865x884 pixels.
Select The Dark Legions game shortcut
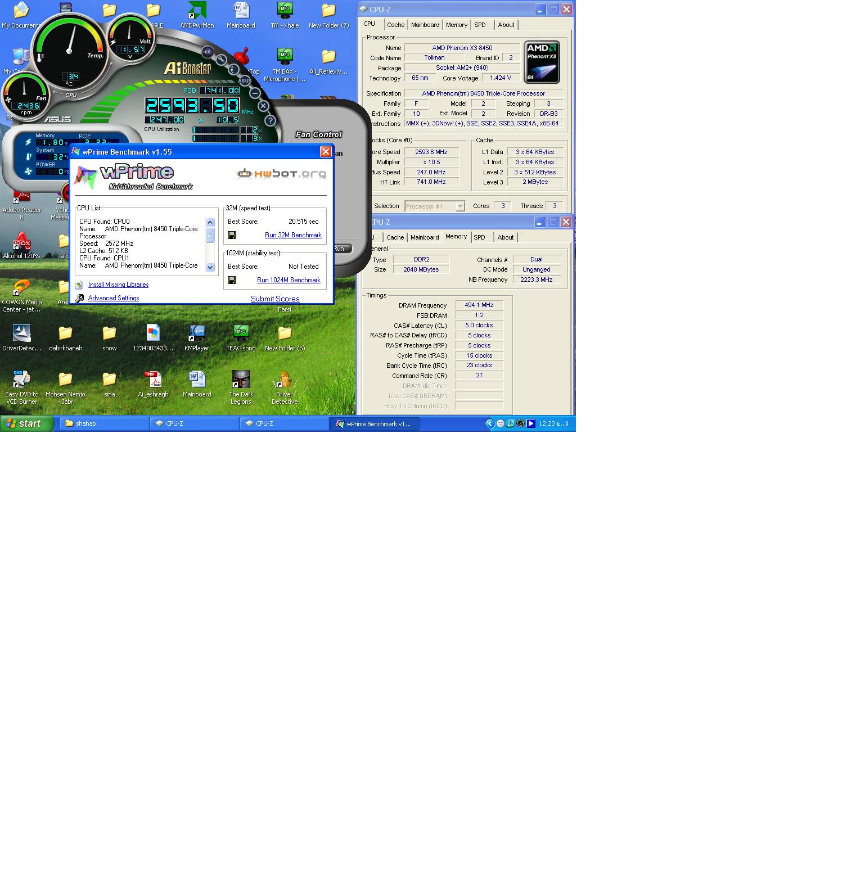click(x=241, y=388)
